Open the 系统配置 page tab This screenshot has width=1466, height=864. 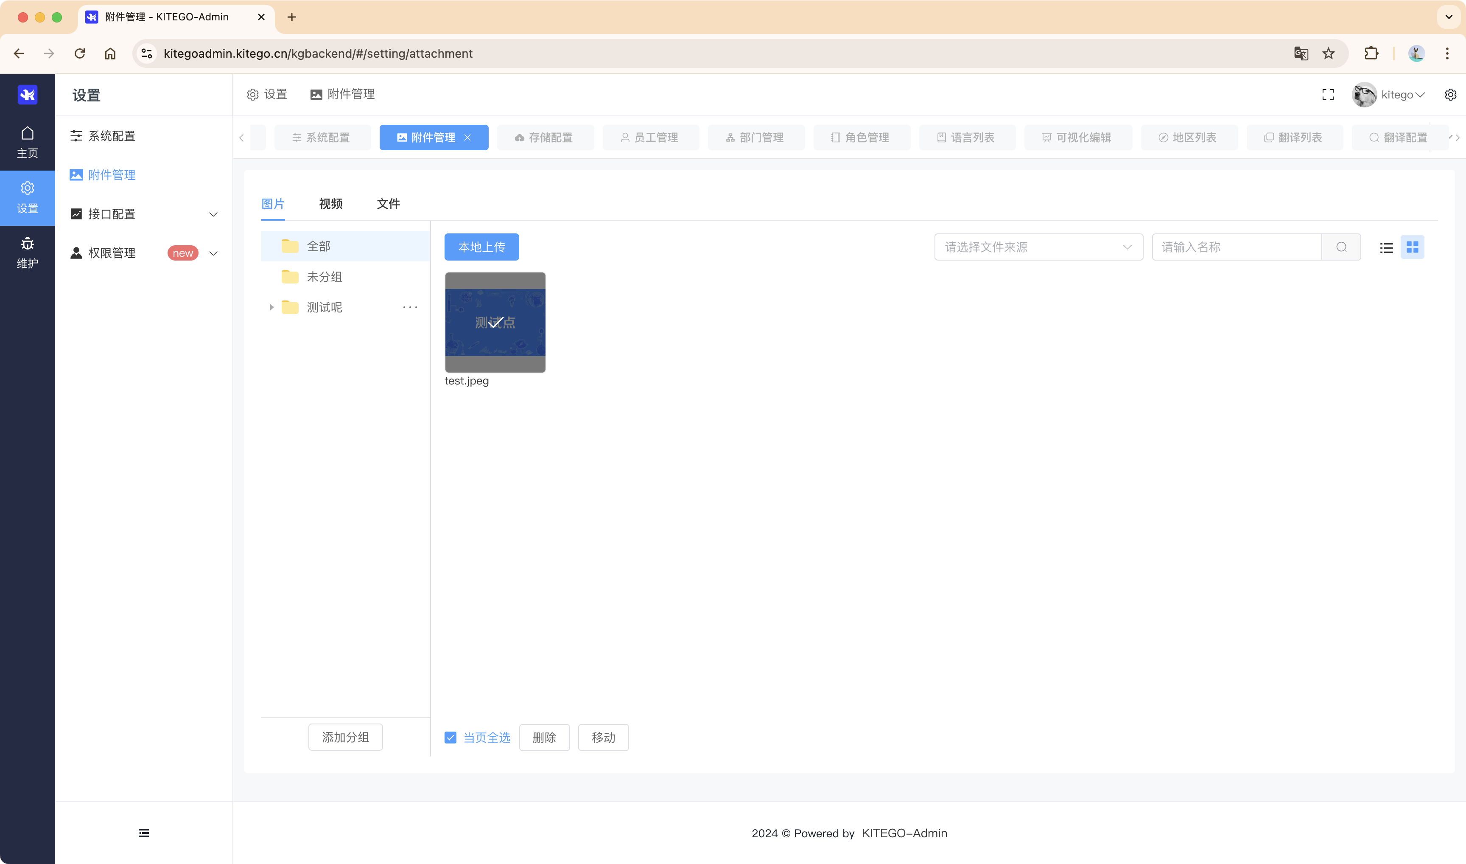322,137
